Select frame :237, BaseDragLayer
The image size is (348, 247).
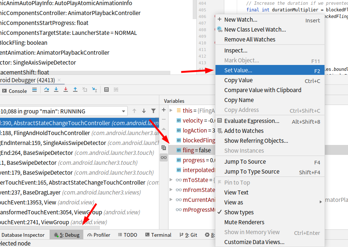point(79,192)
